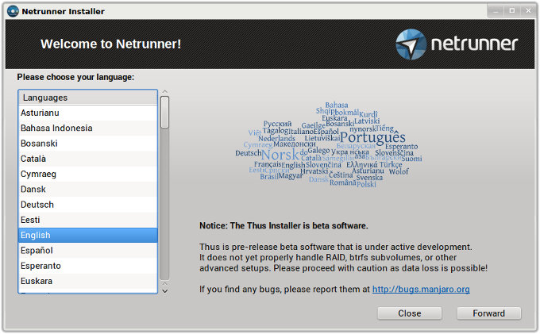The width and height of the screenshot is (540, 334).
Task: Select Asturianu in the language list
Action: coord(88,113)
